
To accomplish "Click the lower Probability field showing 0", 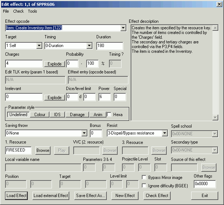I will [x=72, y=64].
